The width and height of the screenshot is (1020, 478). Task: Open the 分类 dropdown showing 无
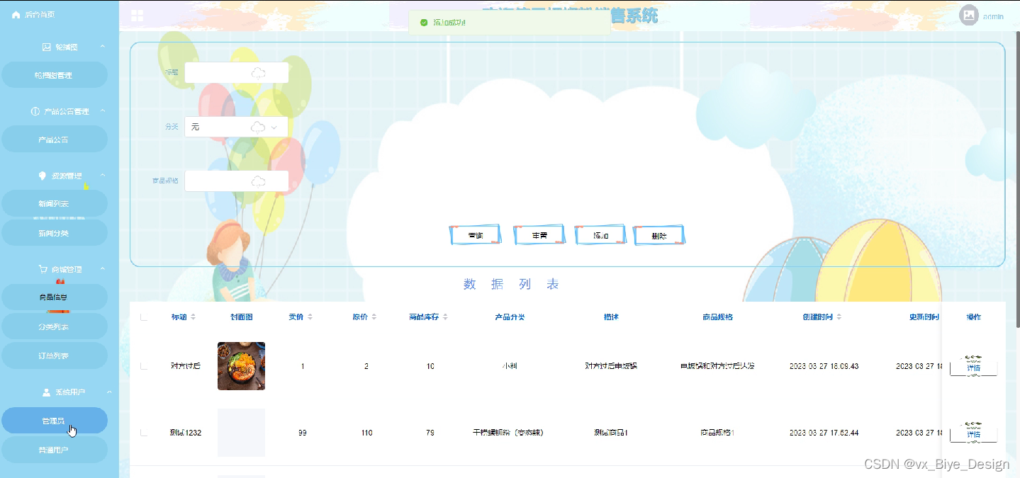(236, 127)
